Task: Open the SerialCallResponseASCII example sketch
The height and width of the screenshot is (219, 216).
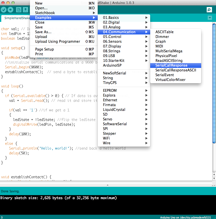Action: click(x=176, y=70)
